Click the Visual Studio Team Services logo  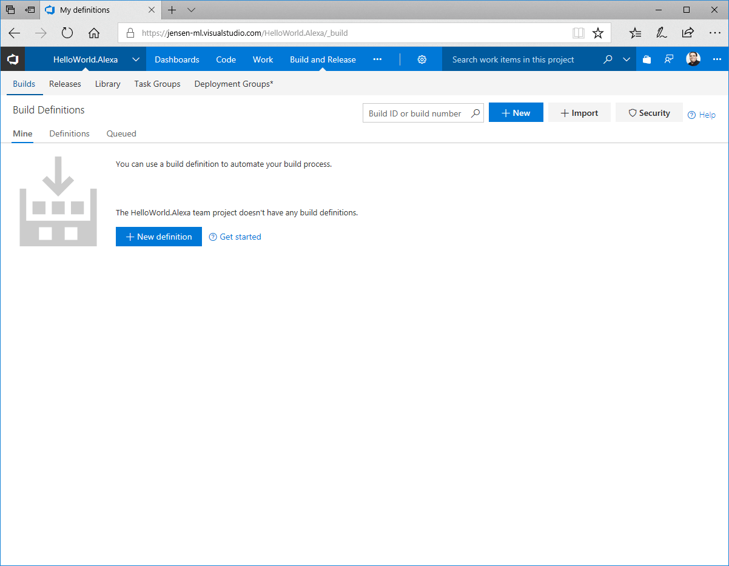coord(13,59)
